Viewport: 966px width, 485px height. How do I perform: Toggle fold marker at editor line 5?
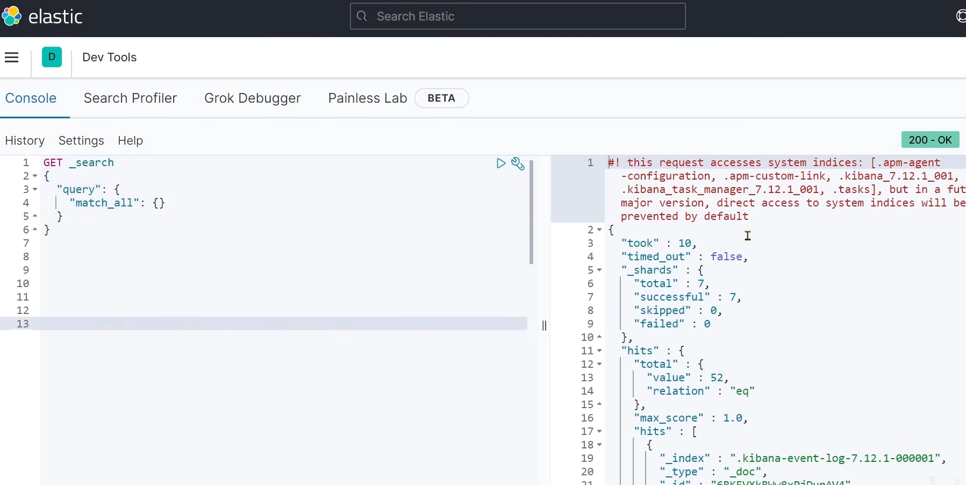[35, 217]
